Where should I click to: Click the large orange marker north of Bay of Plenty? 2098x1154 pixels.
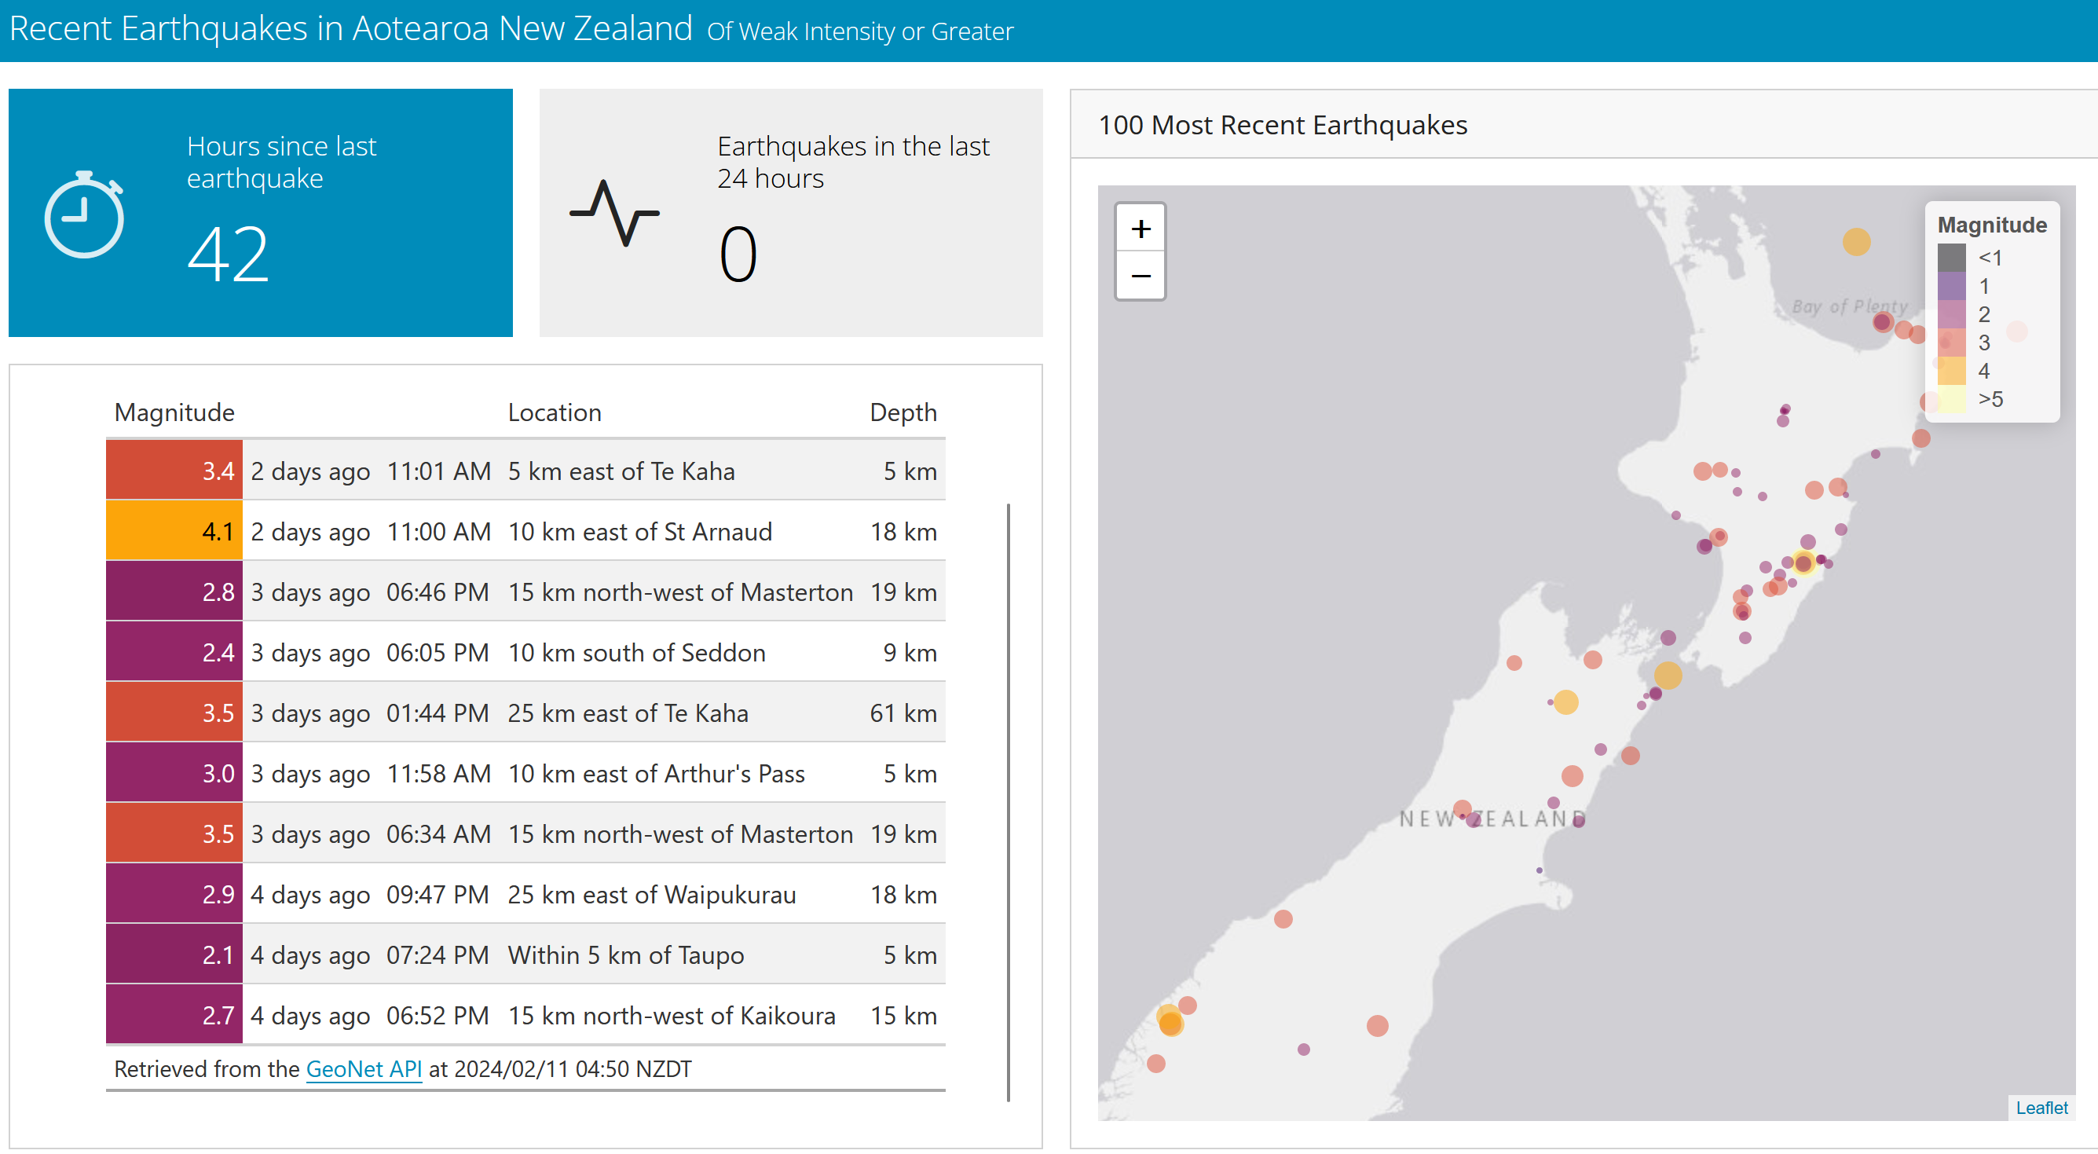[x=1856, y=241]
